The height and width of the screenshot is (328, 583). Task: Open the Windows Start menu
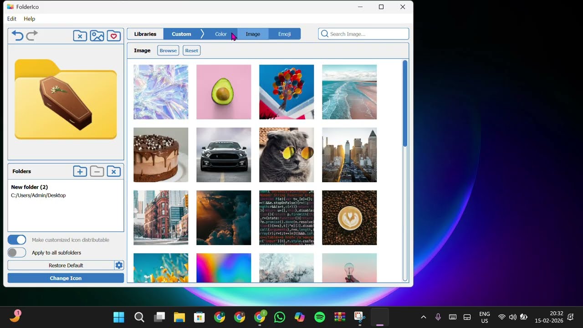(119, 317)
